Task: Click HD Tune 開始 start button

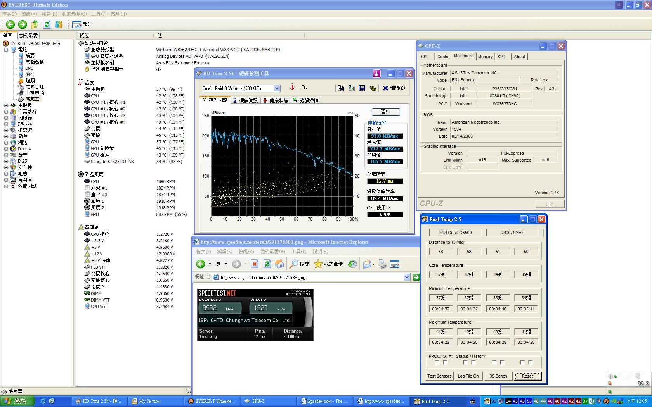Action: [385, 112]
